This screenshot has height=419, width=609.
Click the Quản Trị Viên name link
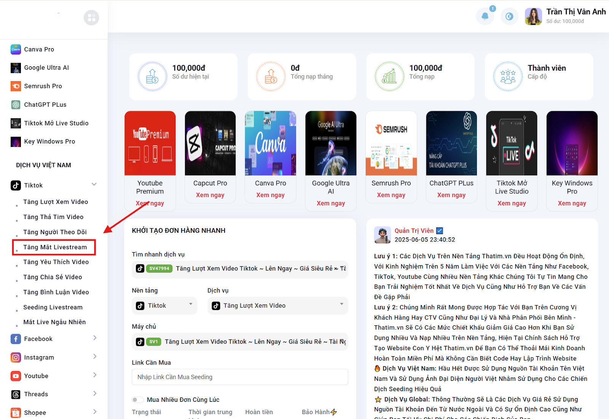pyautogui.click(x=414, y=231)
